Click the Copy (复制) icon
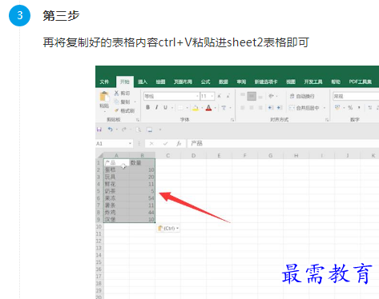 point(116,102)
